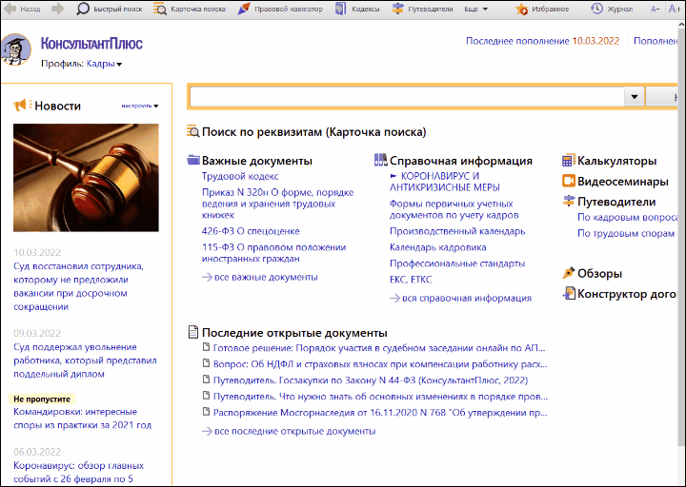Open По кадровым вопросам guide link

627,217
